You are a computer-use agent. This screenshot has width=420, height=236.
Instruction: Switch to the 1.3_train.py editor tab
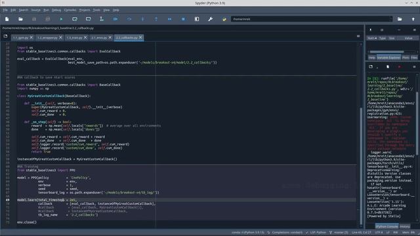[x=74, y=38]
